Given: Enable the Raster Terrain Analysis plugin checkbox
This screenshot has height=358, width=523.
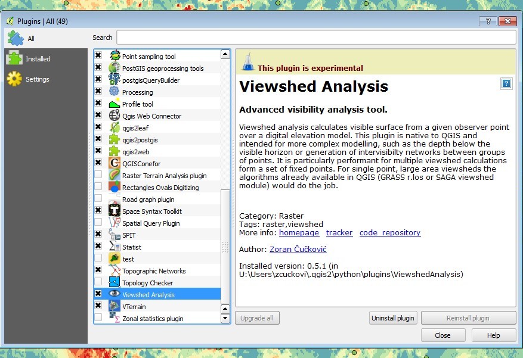Looking at the screenshot, I should [x=98, y=174].
